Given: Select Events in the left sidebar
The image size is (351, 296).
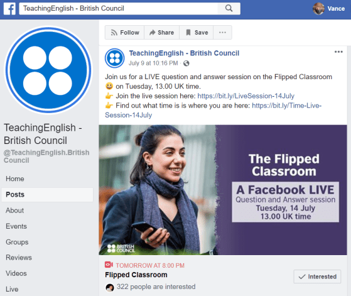Looking at the screenshot, I should click(16, 226).
